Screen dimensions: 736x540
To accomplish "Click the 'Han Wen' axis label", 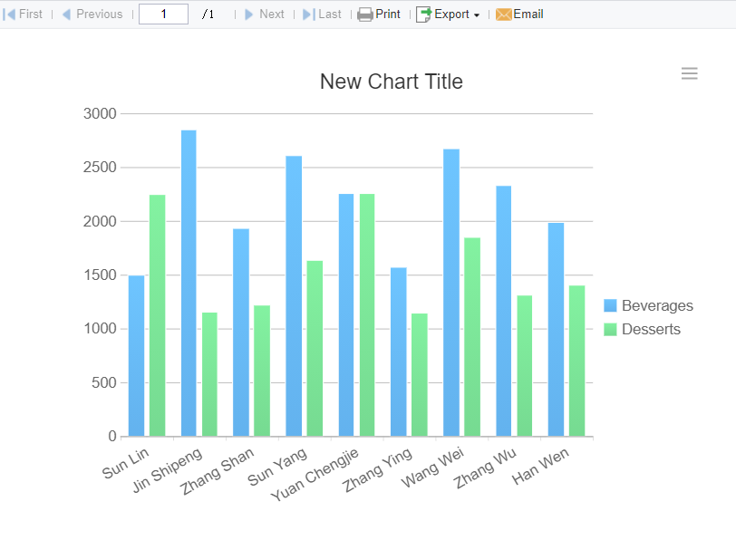I will coord(540,466).
